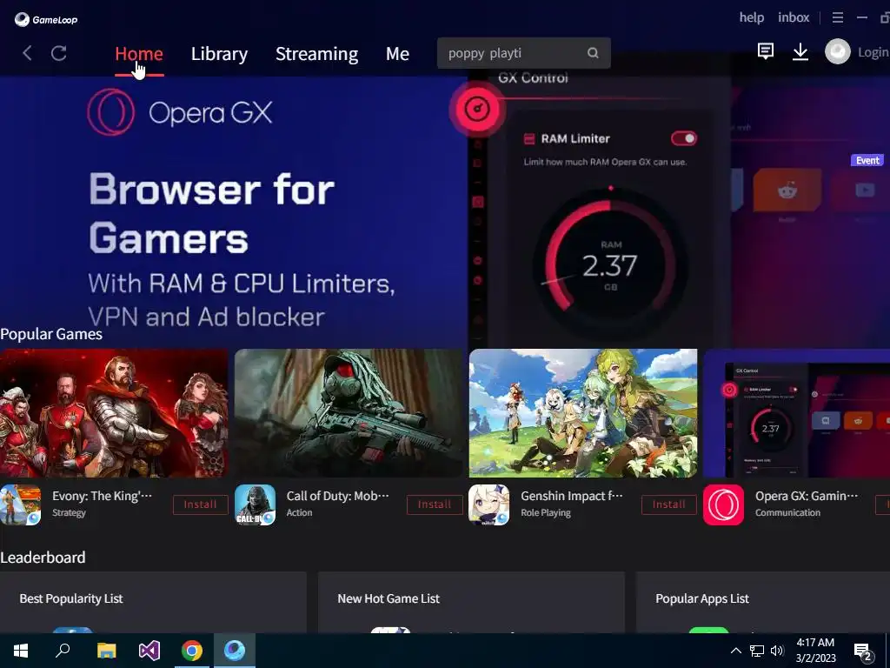The image size is (890, 668).
Task: Open File Explorer from taskbar
Action: coord(106,651)
